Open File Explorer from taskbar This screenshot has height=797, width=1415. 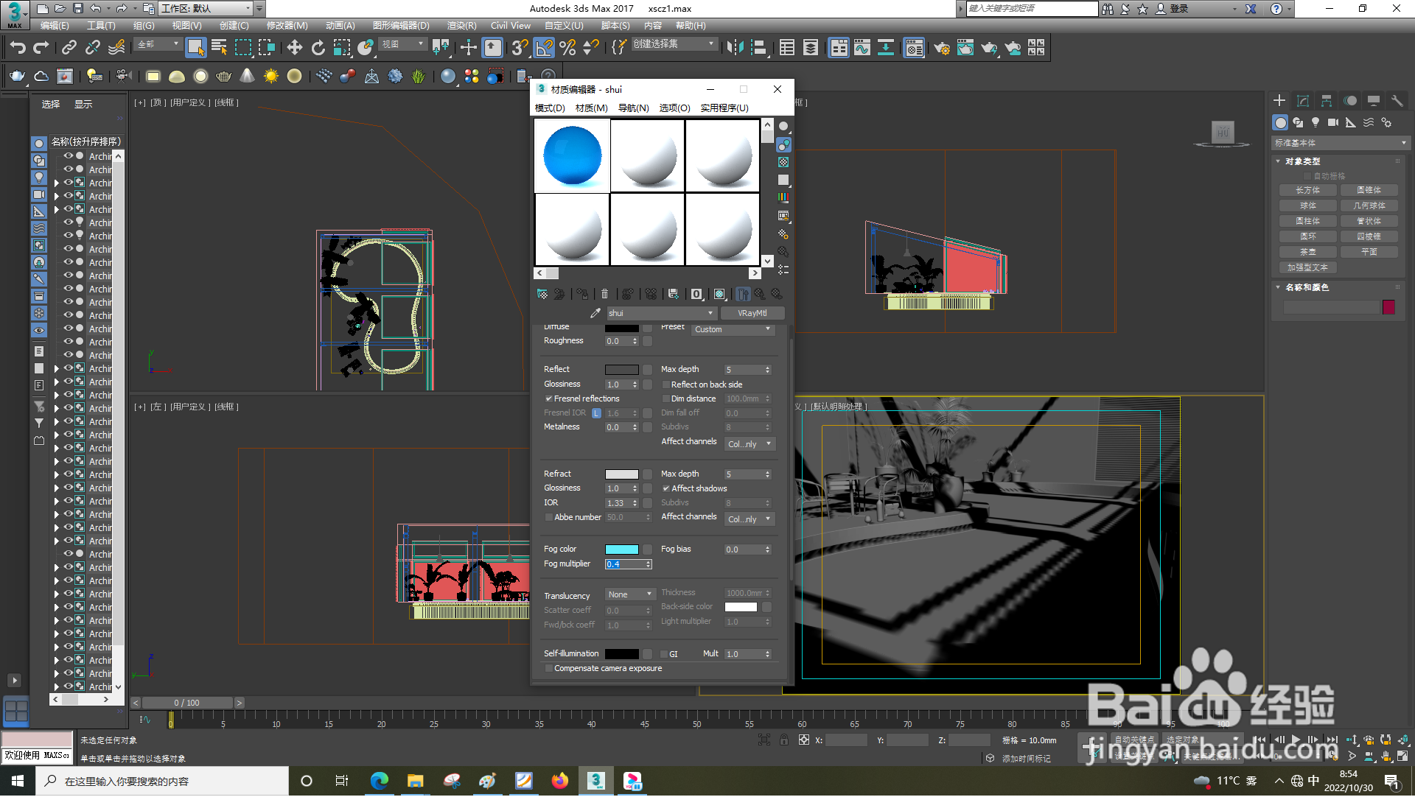[x=416, y=781]
